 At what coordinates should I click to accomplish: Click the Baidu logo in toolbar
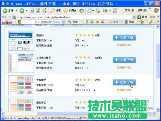coord(7,22)
